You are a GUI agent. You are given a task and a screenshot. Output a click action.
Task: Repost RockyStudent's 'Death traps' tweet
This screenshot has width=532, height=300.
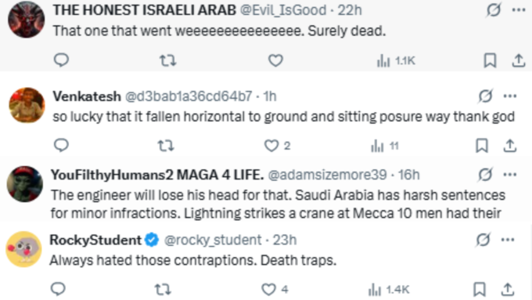163,290
